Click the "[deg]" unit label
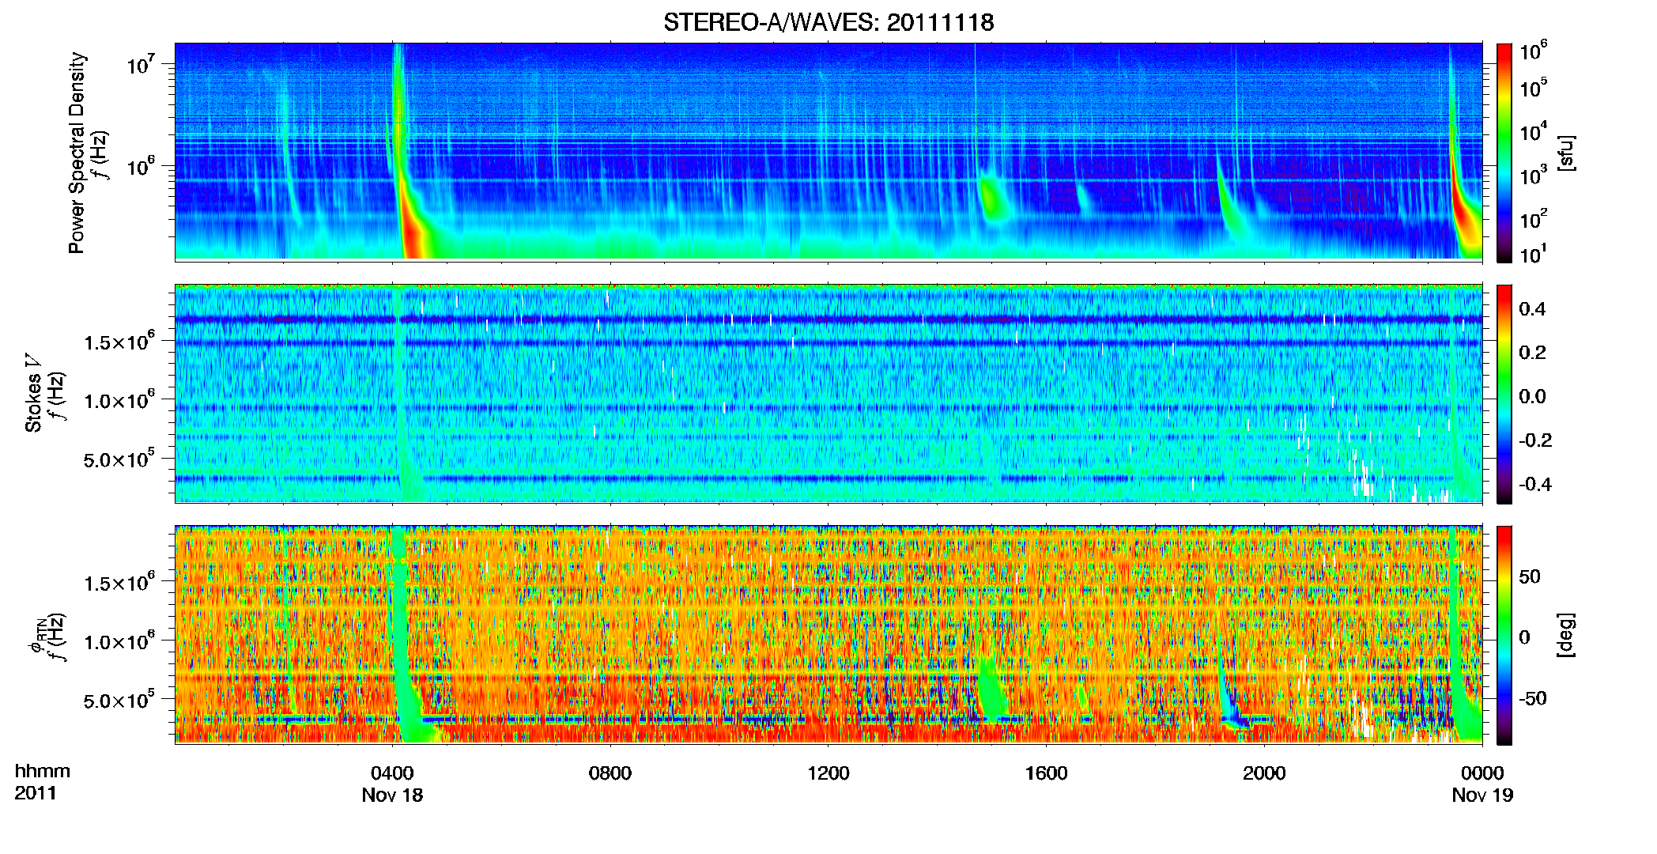The height and width of the screenshot is (854, 1657). point(1566,635)
